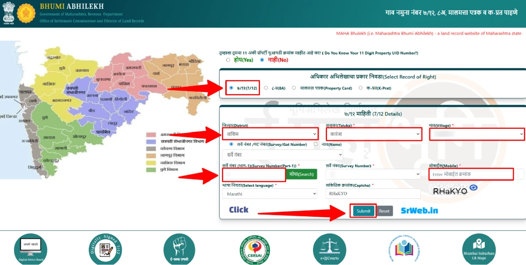Screen dimensions: 526x265
Task: Click the Select Record of Right heading
Action: 373,77
